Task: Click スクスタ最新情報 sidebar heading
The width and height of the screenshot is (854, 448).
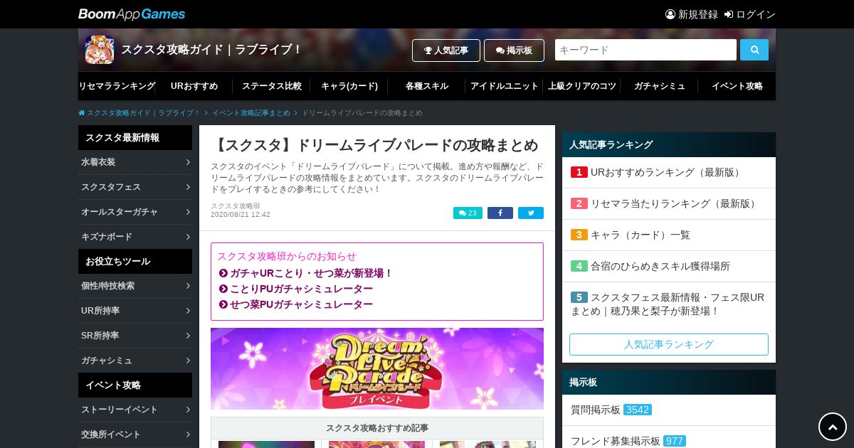Action: [135, 138]
